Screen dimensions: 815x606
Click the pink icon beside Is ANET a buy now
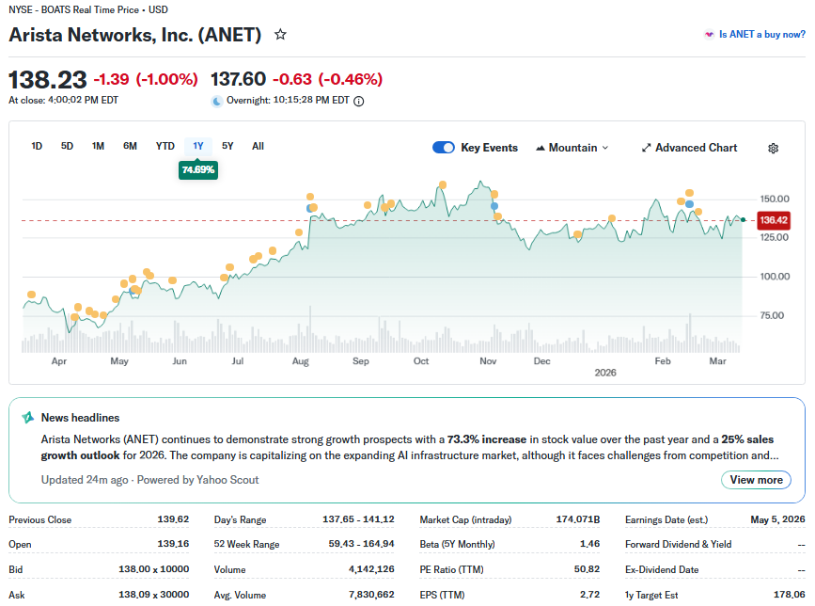pyautogui.click(x=709, y=34)
